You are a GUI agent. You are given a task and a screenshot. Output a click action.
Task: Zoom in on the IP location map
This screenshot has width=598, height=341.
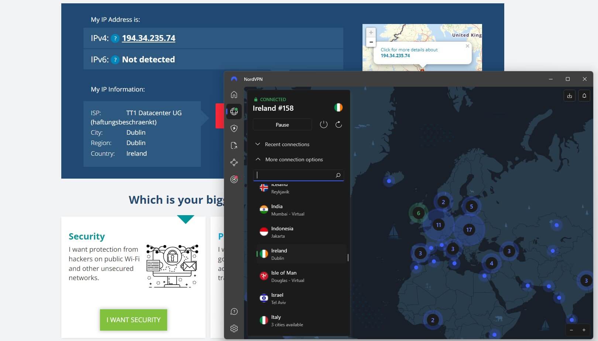click(x=371, y=32)
